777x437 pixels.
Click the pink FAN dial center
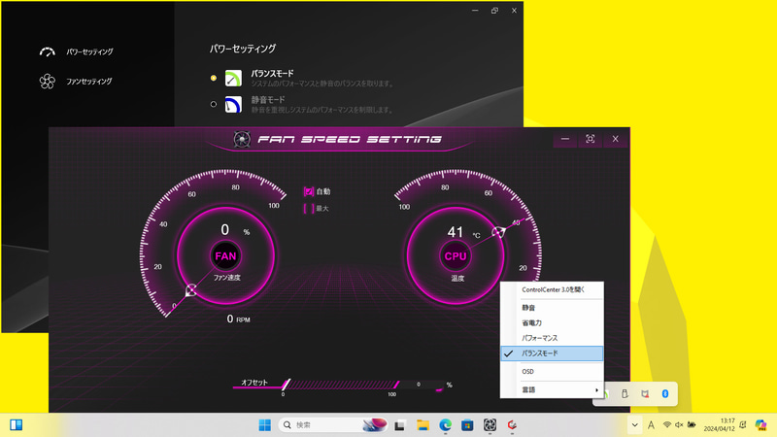(x=225, y=256)
